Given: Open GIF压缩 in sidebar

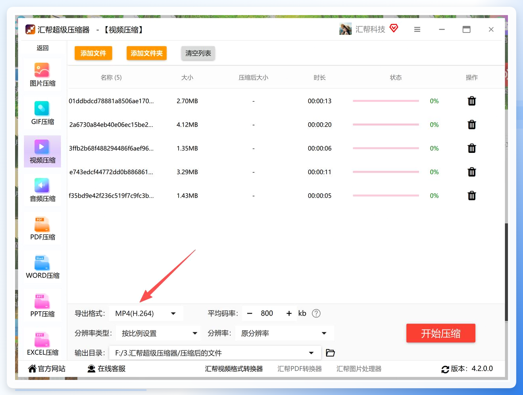Looking at the screenshot, I should (42, 114).
